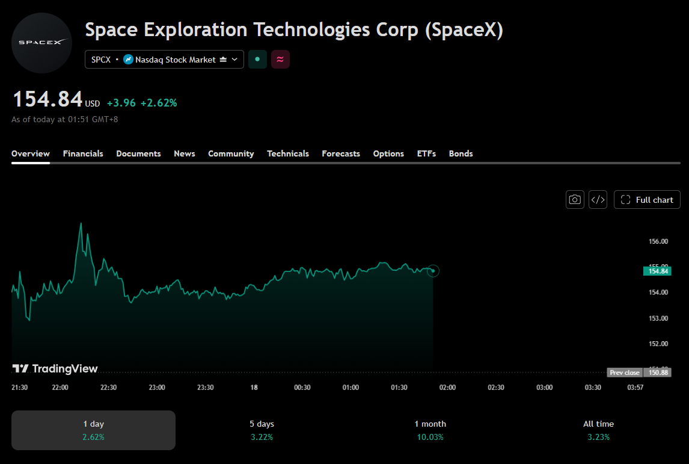Select the 5 days range
Screen dimensions: 689x464
point(262,430)
